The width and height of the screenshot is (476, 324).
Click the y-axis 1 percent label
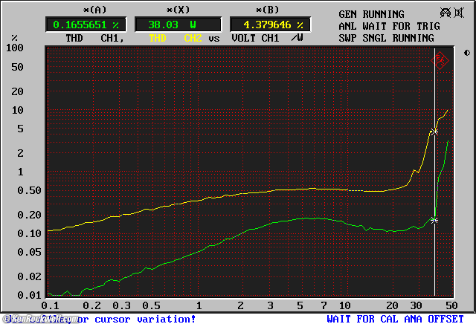click(x=20, y=172)
